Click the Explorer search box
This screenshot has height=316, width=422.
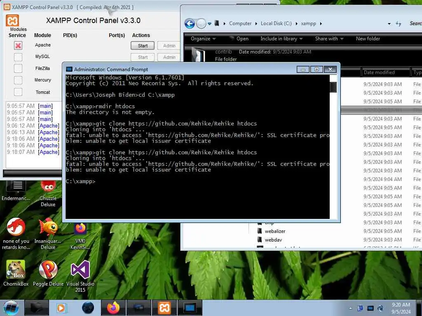tap(415, 23)
